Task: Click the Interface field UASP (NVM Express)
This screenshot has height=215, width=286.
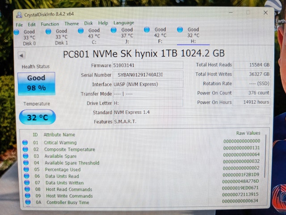Action: (148, 84)
